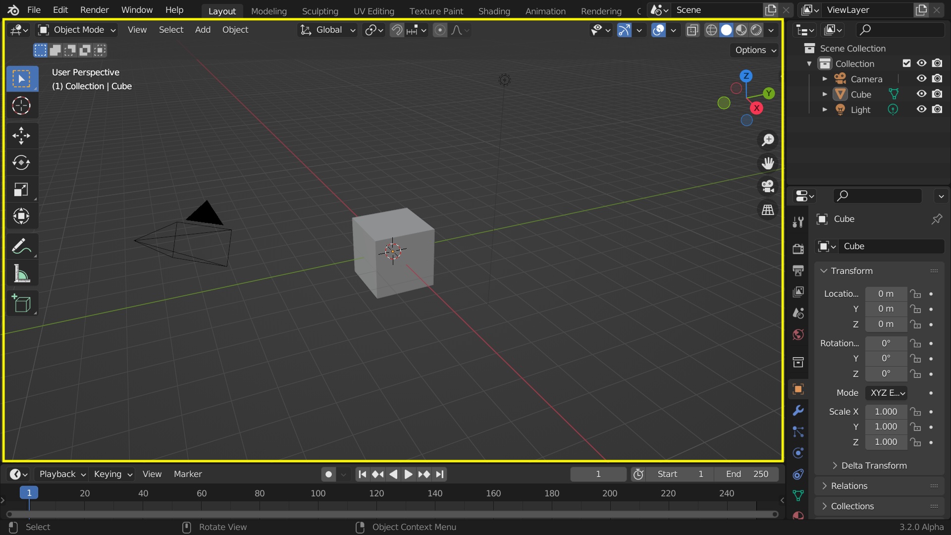951x535 pixels.
Task: Open the Keying dropdown menu
Action: (112, 474)
